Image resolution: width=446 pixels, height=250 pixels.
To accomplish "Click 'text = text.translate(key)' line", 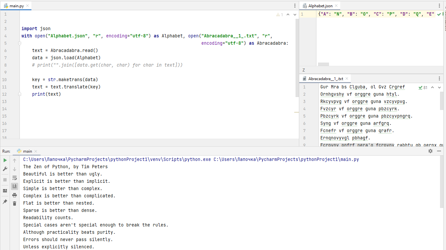I will coord(66,87).
